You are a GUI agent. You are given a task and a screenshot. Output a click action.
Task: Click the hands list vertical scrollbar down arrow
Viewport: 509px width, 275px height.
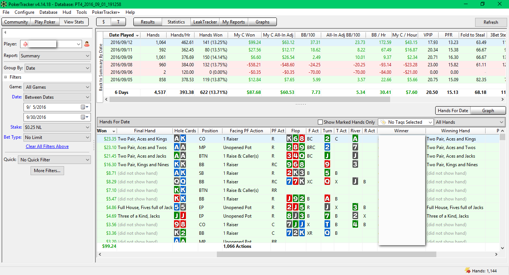[503, 248]
